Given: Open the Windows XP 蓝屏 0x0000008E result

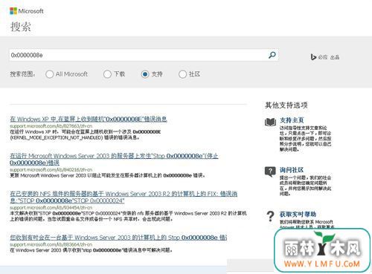Looking at the screenshot, I should (89, 119).
